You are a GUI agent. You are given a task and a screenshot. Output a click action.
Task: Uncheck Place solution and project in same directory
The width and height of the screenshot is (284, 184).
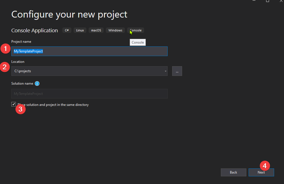(14, 104)
